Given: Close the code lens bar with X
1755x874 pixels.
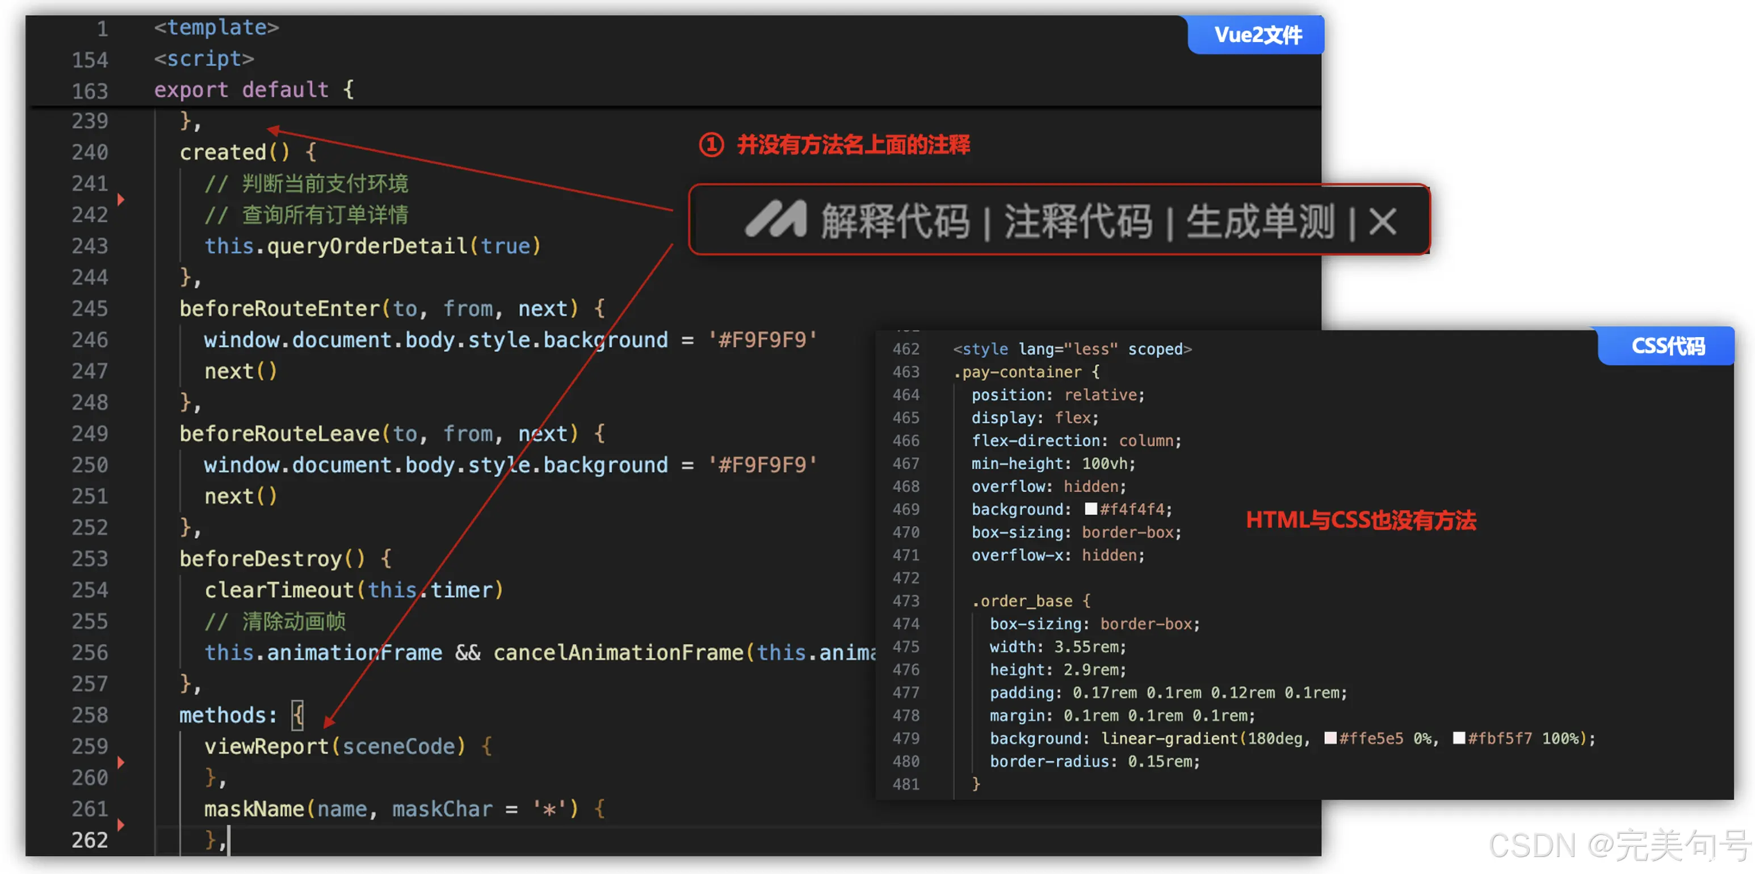Looking at the screenshot, I should [1383, 221].
